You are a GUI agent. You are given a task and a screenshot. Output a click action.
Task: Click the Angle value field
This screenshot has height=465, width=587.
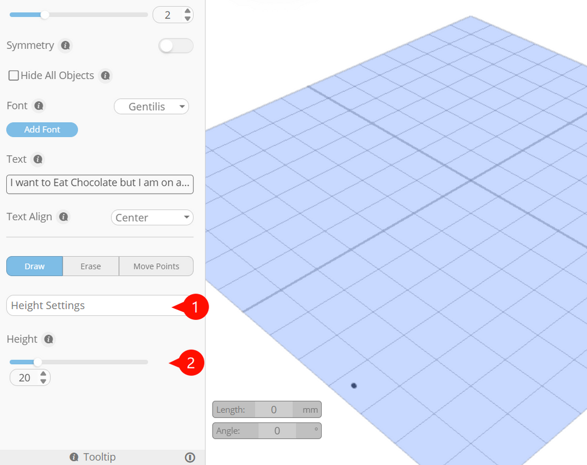(277, 431)
